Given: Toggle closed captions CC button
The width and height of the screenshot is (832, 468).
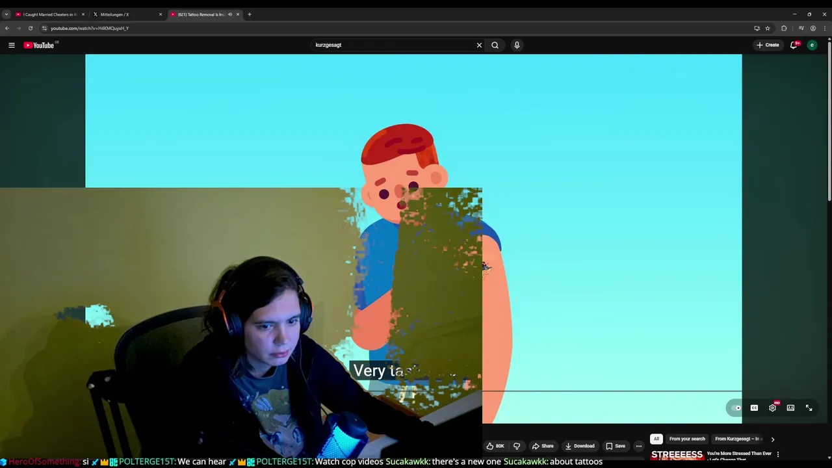Looking at the screenshot, I should pos(754,408).
